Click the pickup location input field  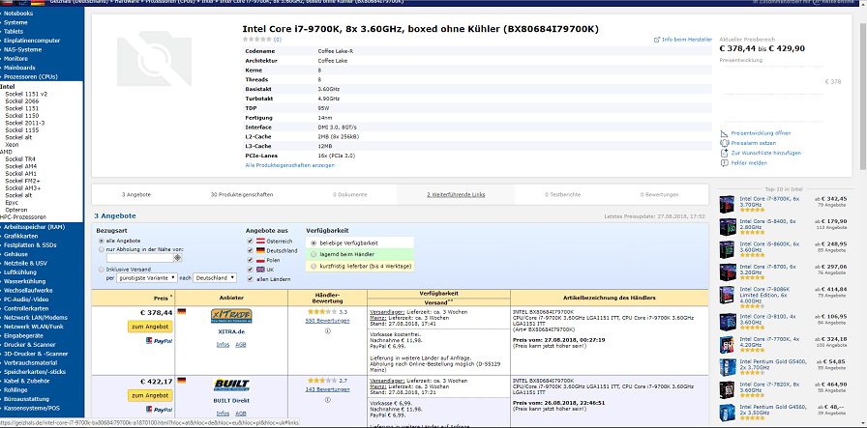[x=139, y=258]
